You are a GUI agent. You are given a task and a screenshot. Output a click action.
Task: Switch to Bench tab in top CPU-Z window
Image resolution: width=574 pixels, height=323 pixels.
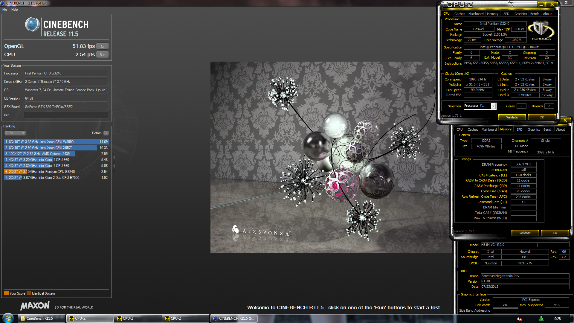click(x=535, y=14)
